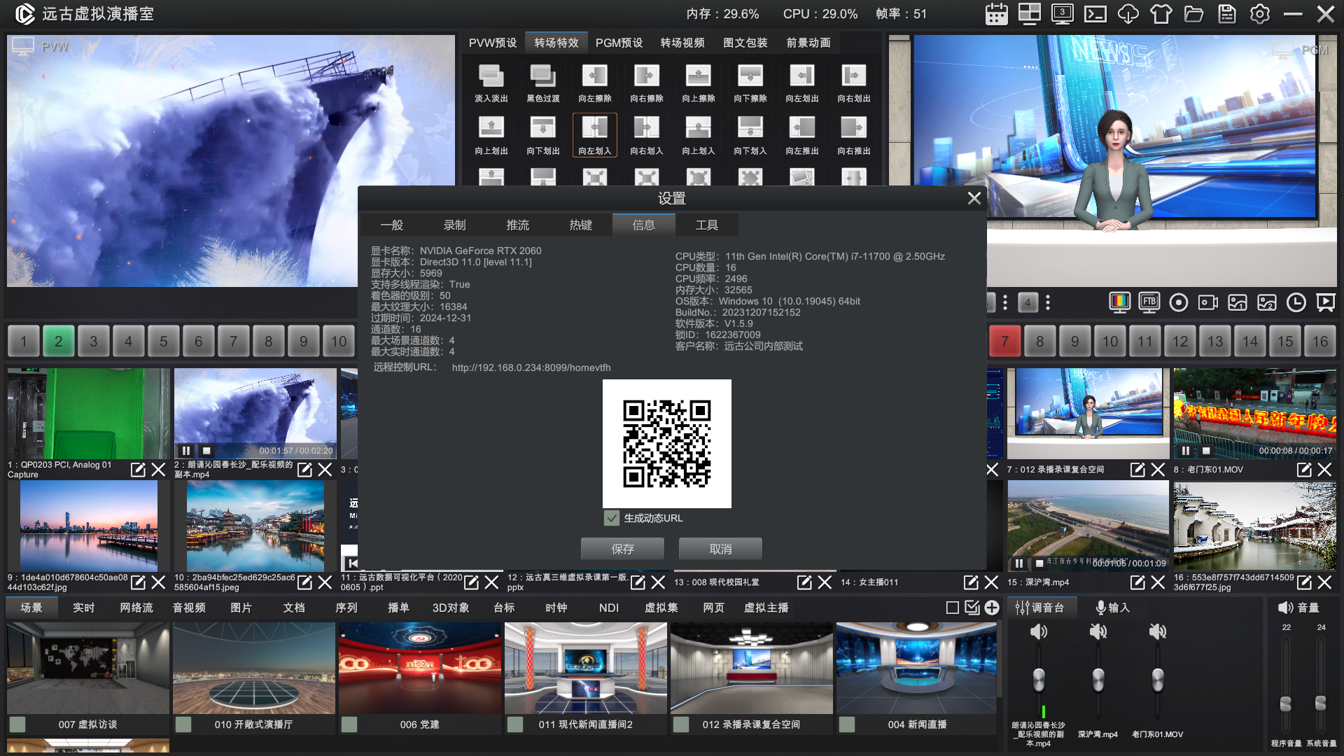Toggle the checkbox on 012 录播录课复合空间 scene
Viewport: 1344px width, 756px height.
pyautogui.click(x=681, y=724)
